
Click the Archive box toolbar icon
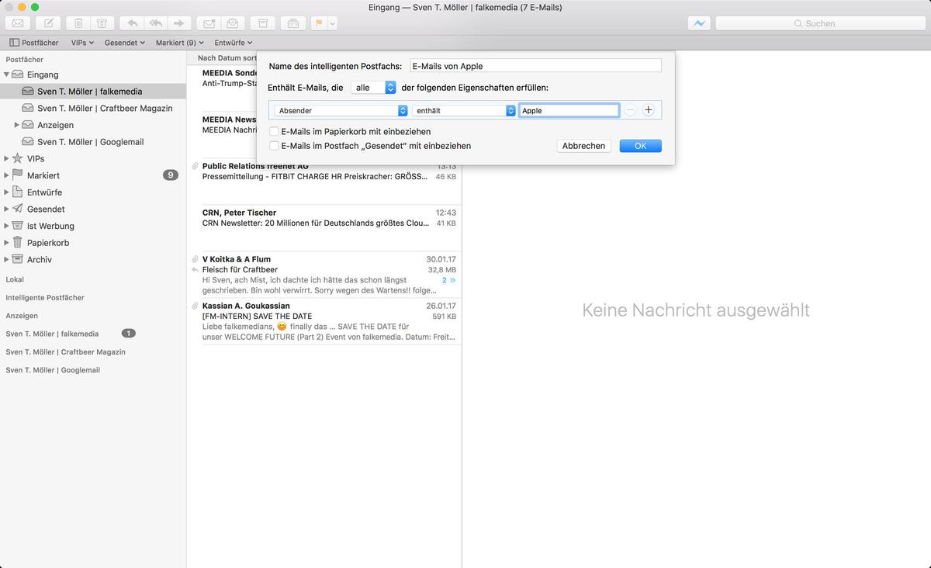263,23
